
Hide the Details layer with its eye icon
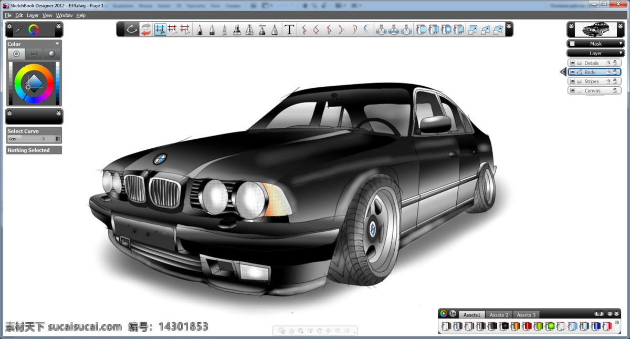[x=572, y=63]
